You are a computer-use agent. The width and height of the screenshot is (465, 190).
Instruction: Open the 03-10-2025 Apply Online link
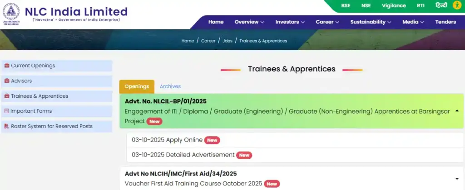click(x=167, y=140)
